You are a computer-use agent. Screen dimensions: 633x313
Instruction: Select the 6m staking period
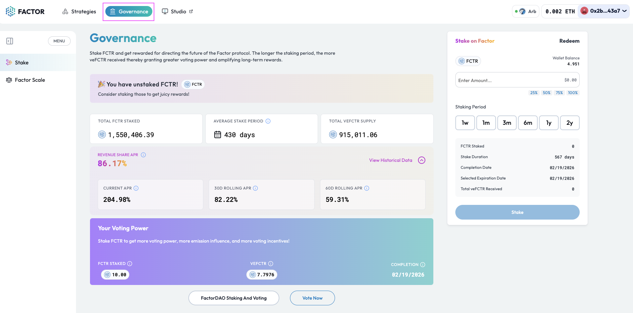pyautogui.click(x=528, y=123)
